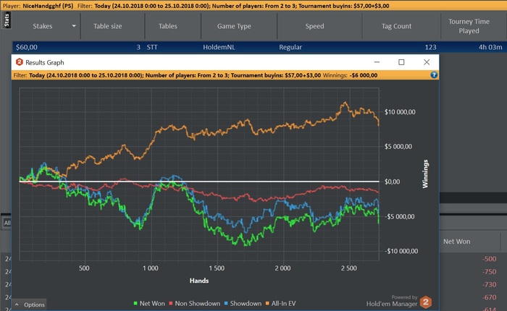This screenshot has height=311, width=507.
Task: Click the Hold'em Manager 2 logo badge
Action: coord(426,302)
